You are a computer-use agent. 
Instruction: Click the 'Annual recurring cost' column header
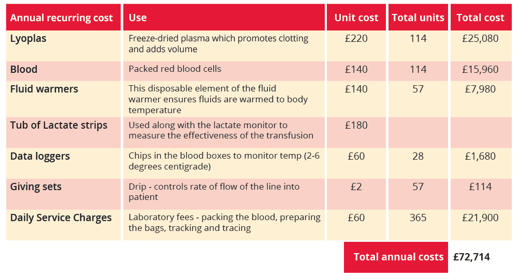click(62, 18)
